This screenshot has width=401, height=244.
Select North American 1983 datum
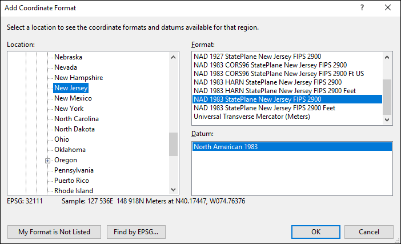(292, 146)
